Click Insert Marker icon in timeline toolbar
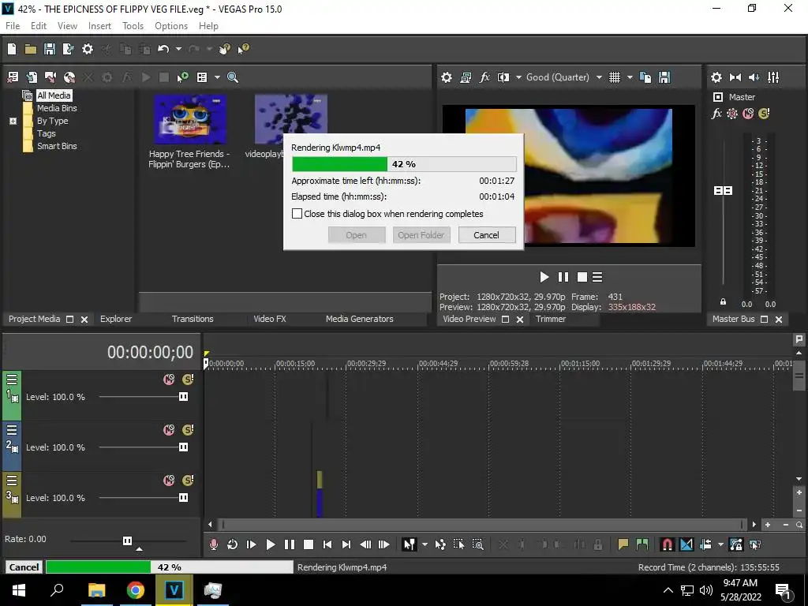Image resolution: width=808 pixels, height=606 pixels. tap(623, 544)
